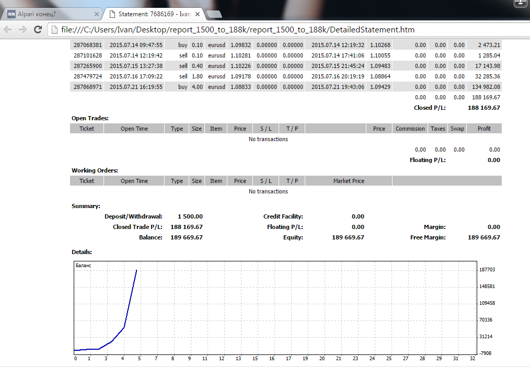This screenshot has width=530, height=367.
Task: Click the 'Balance:' label in Summary
Action: tap(151, 237)
